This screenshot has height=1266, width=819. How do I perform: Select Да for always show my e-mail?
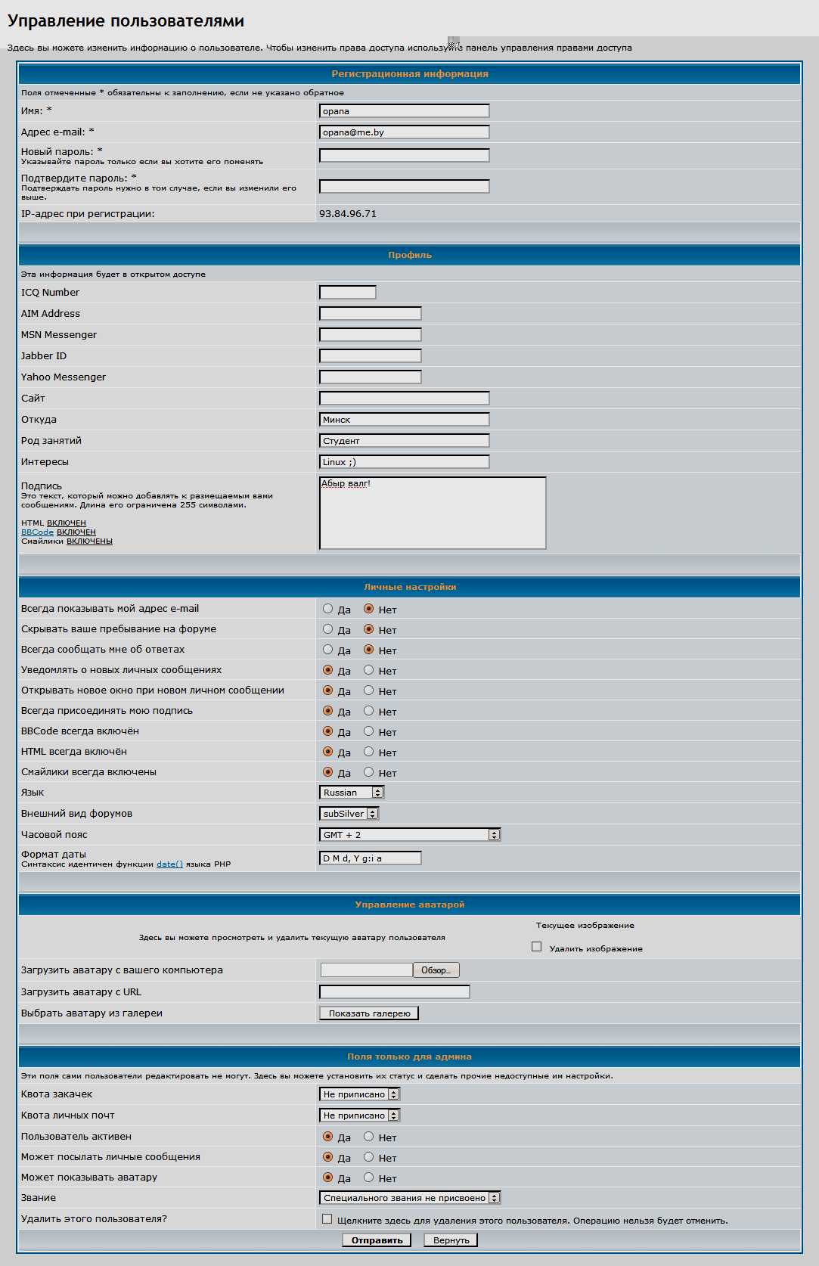(x=328, y=609)
